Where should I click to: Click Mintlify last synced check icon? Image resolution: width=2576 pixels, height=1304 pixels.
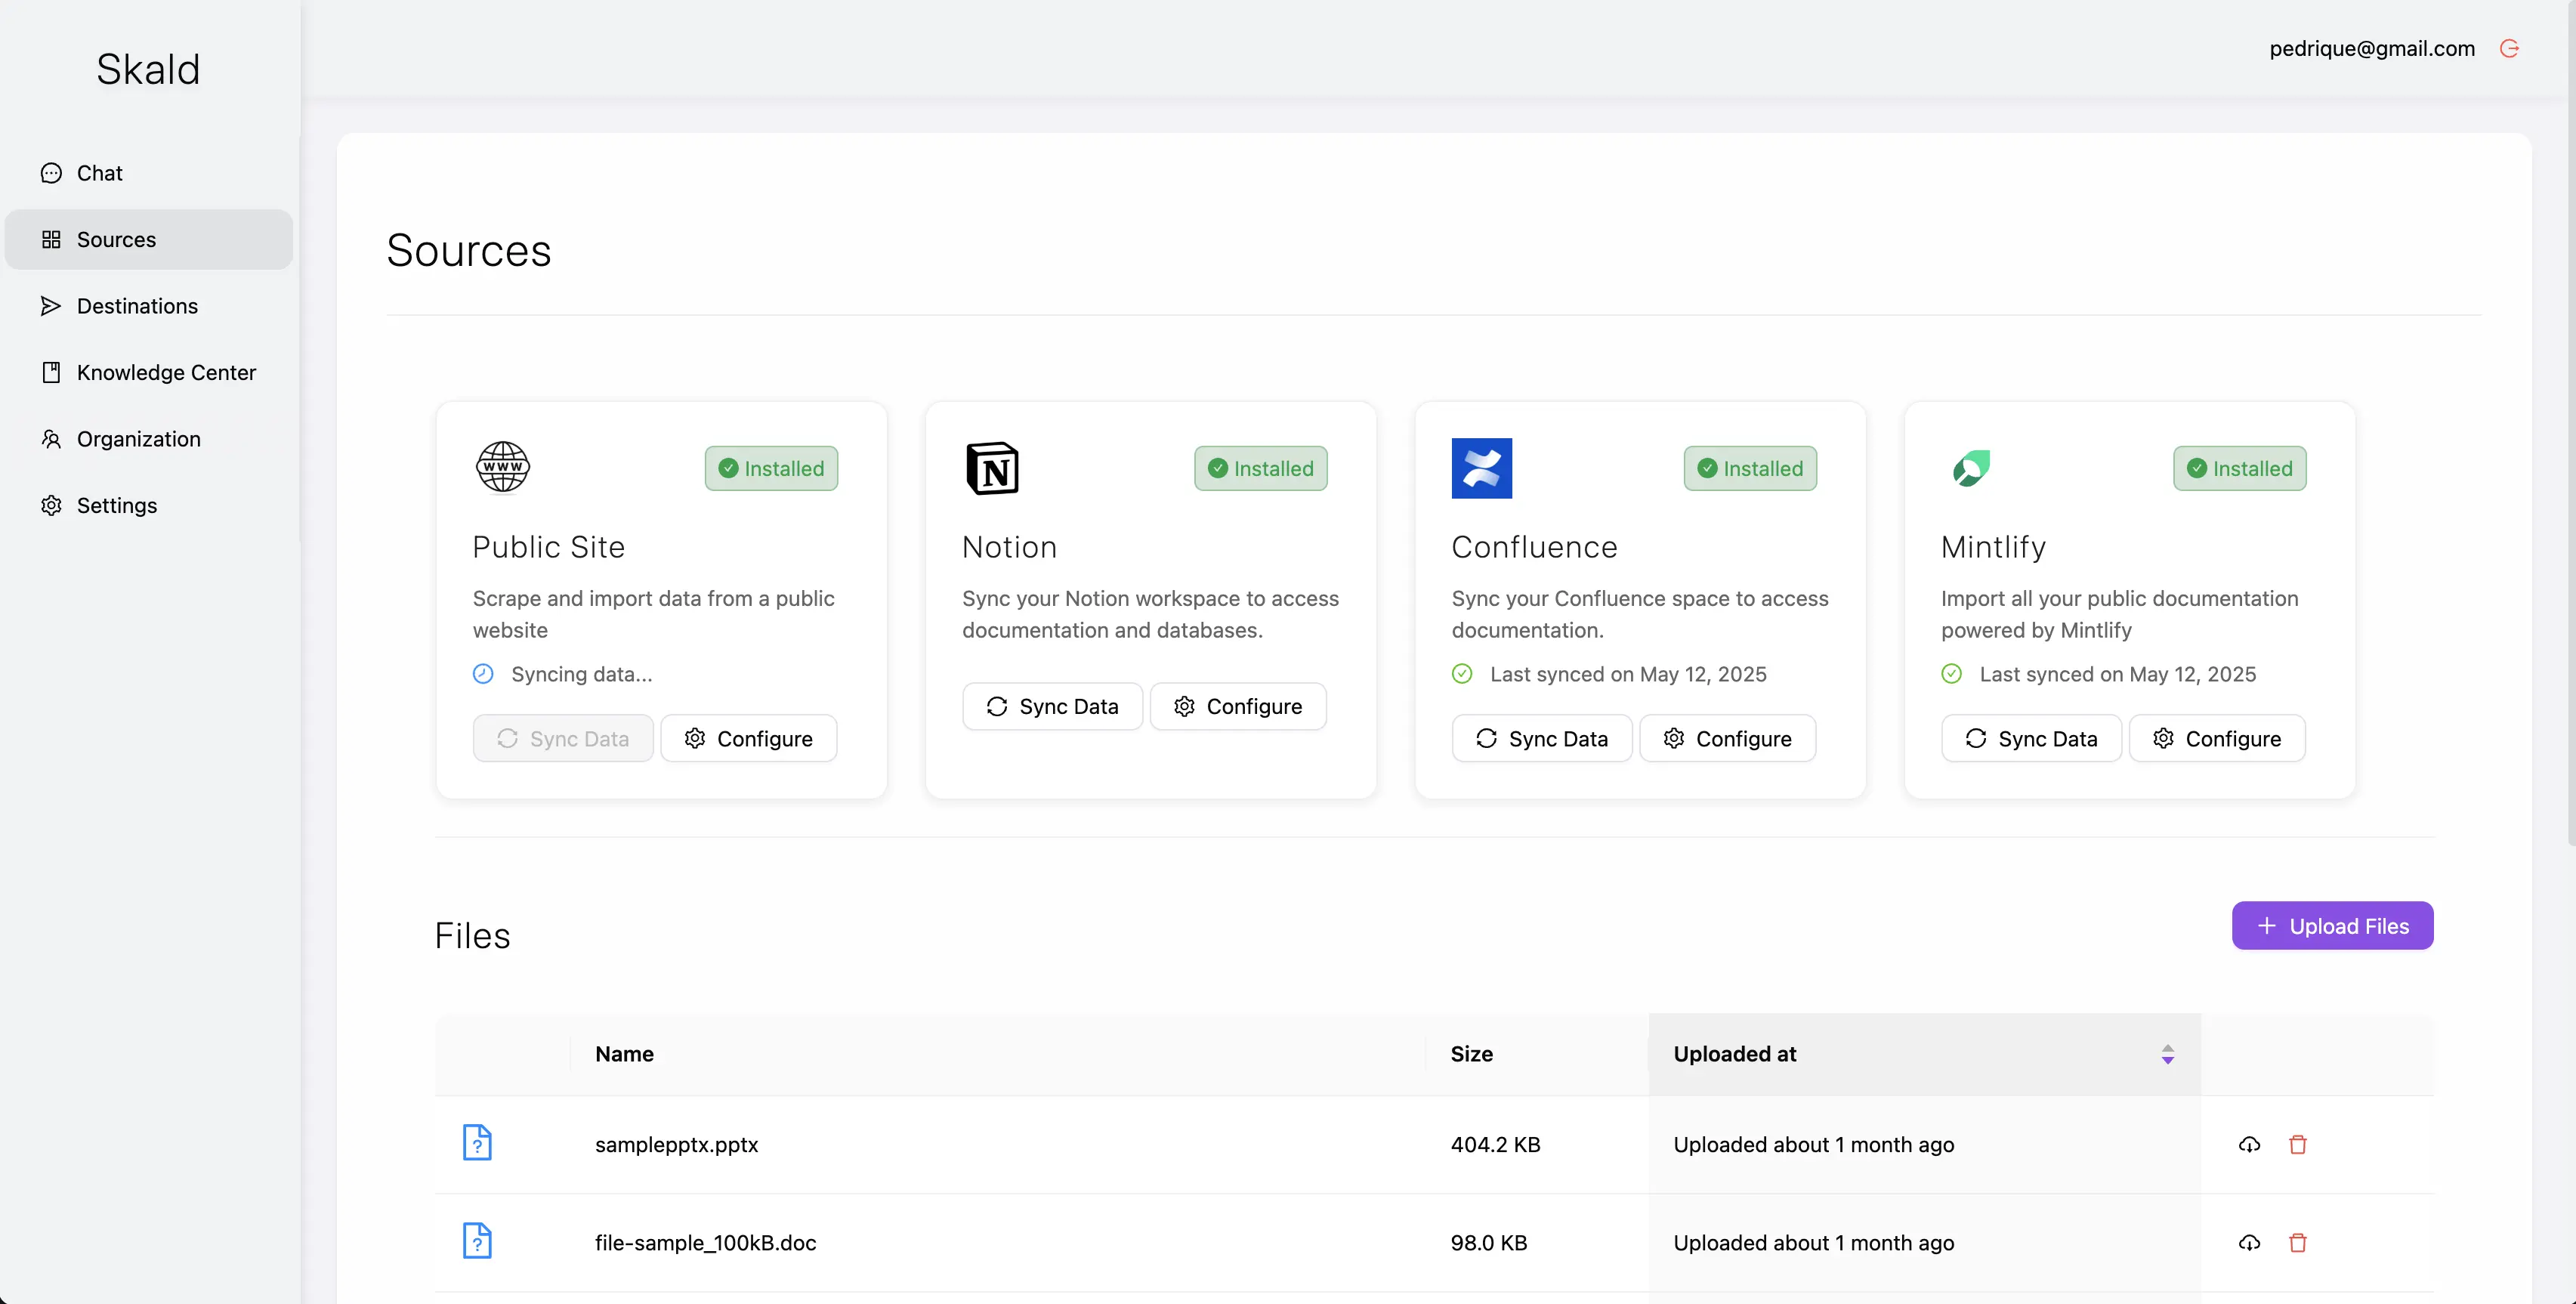pos(1951,674)
